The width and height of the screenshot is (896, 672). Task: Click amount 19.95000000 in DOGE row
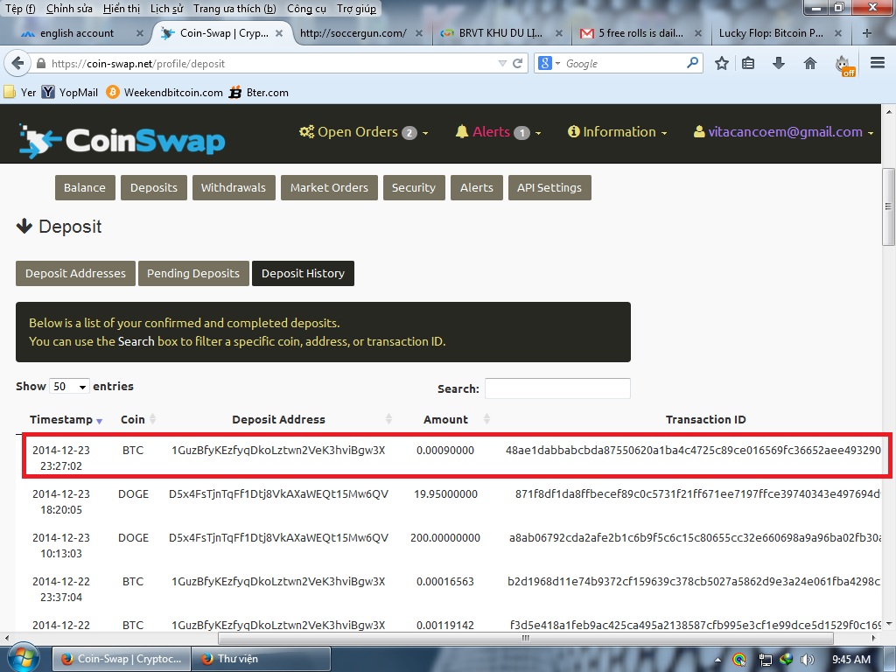[445, 493]
